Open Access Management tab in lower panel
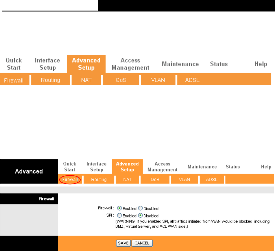This screenshot has height=251, width=275. pyautogui.click(x=162, y=167)
